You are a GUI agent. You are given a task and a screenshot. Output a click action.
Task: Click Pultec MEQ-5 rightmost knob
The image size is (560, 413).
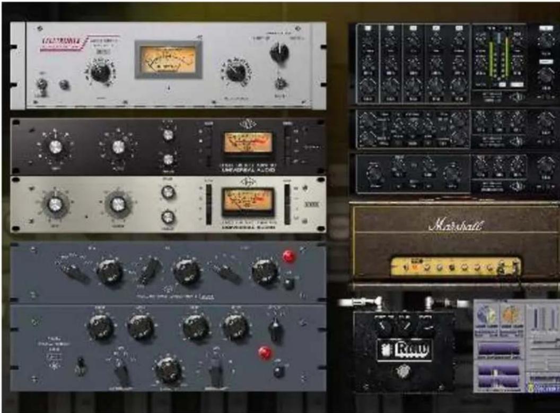[264, 272]
